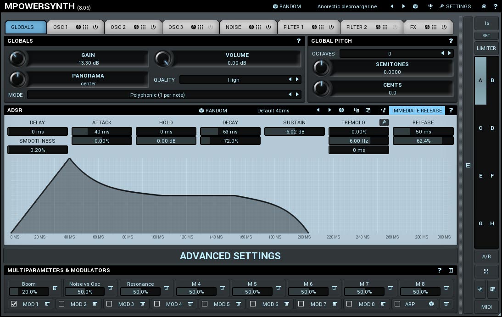This screenshot has width=502, height=317.
Task: Paste ADSR settings icon
Action: (x=368, y=110)
